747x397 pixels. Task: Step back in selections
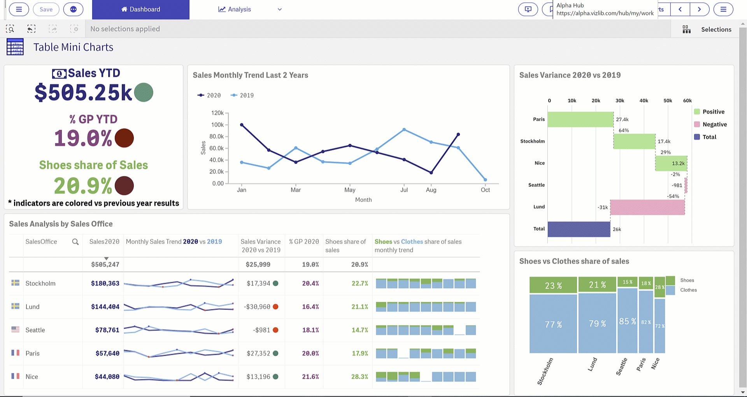click(x=31, y=29)
